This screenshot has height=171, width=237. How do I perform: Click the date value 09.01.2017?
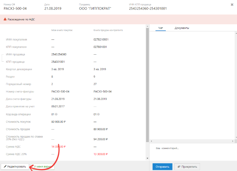[x=58, y=107]
